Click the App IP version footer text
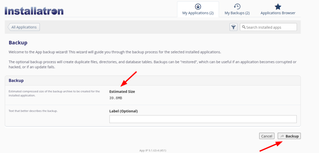Viewport: 319px width, 153px height. (153, 151)
